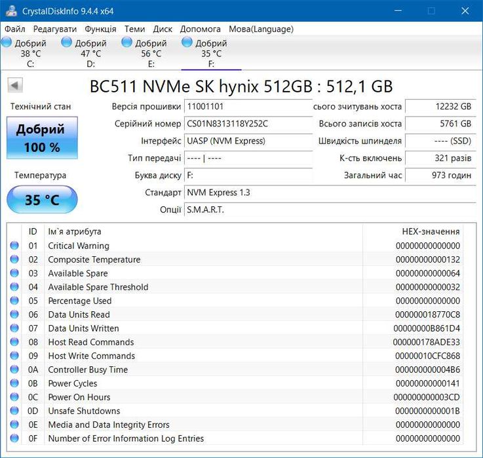This screenshot has height=458, width=483.
Task: Click hex value 00000178ADE33
Action: coord(427,342)
